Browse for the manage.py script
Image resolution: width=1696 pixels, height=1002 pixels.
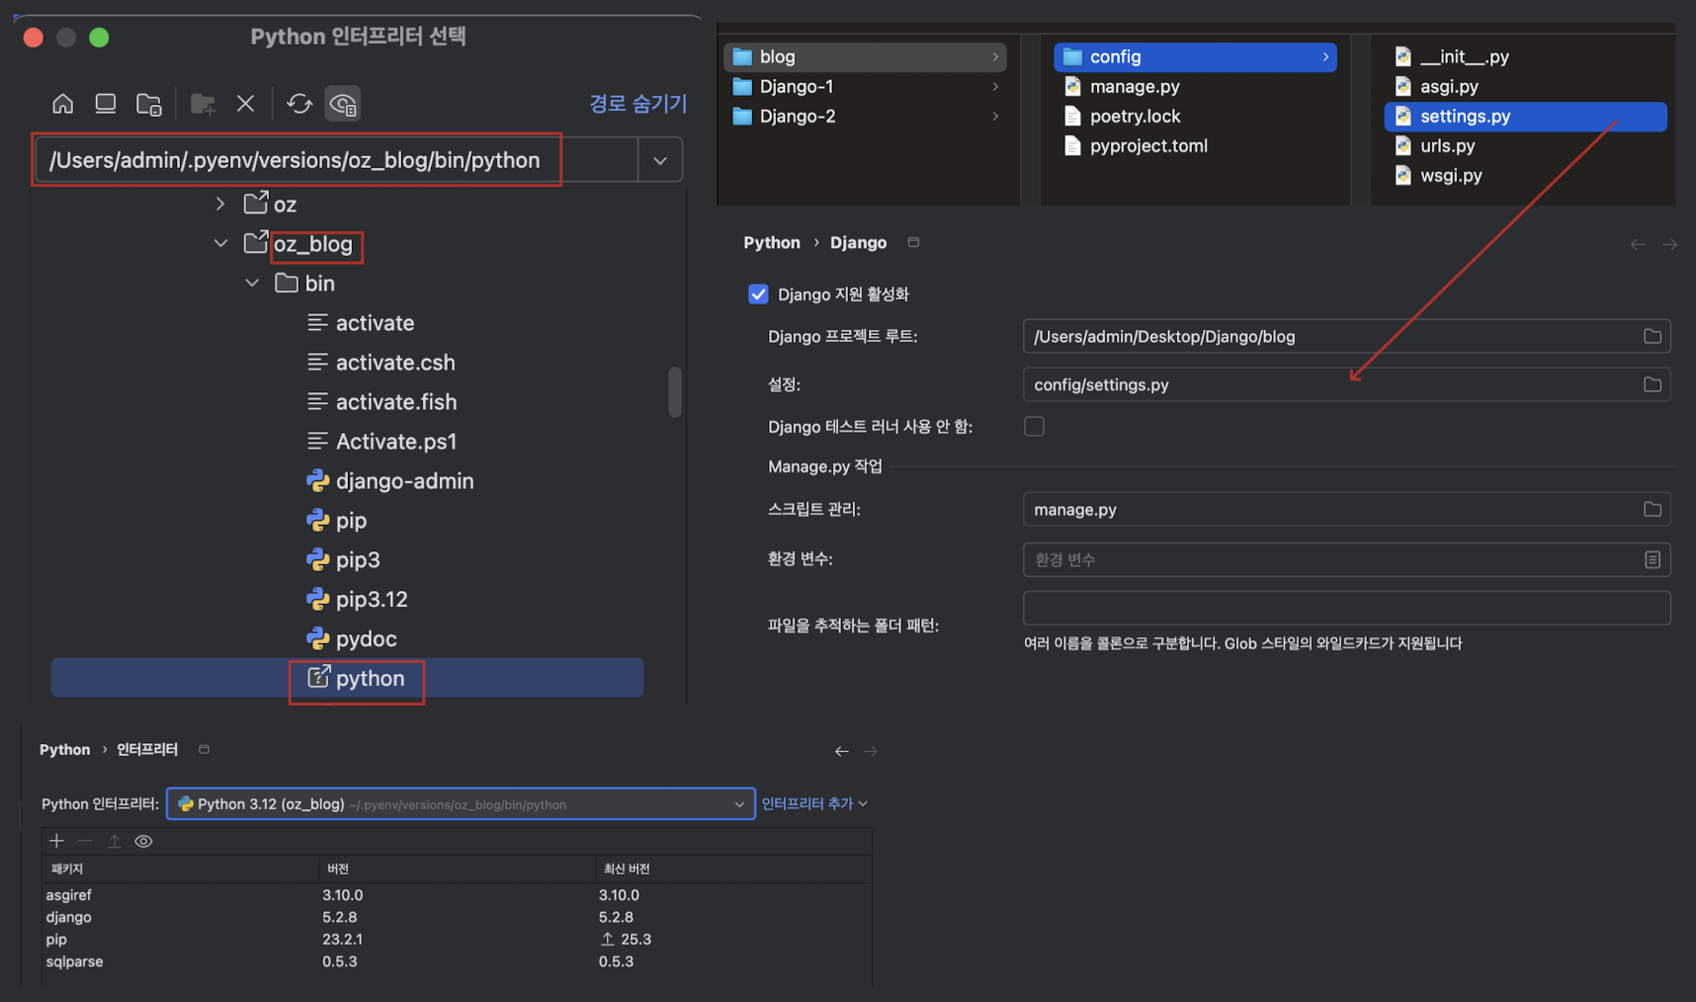(1653, 509)
